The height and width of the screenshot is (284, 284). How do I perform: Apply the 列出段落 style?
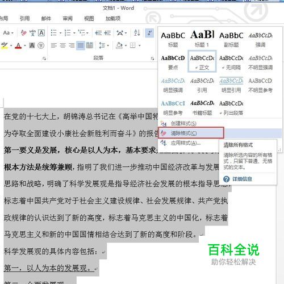pos(231,107)
